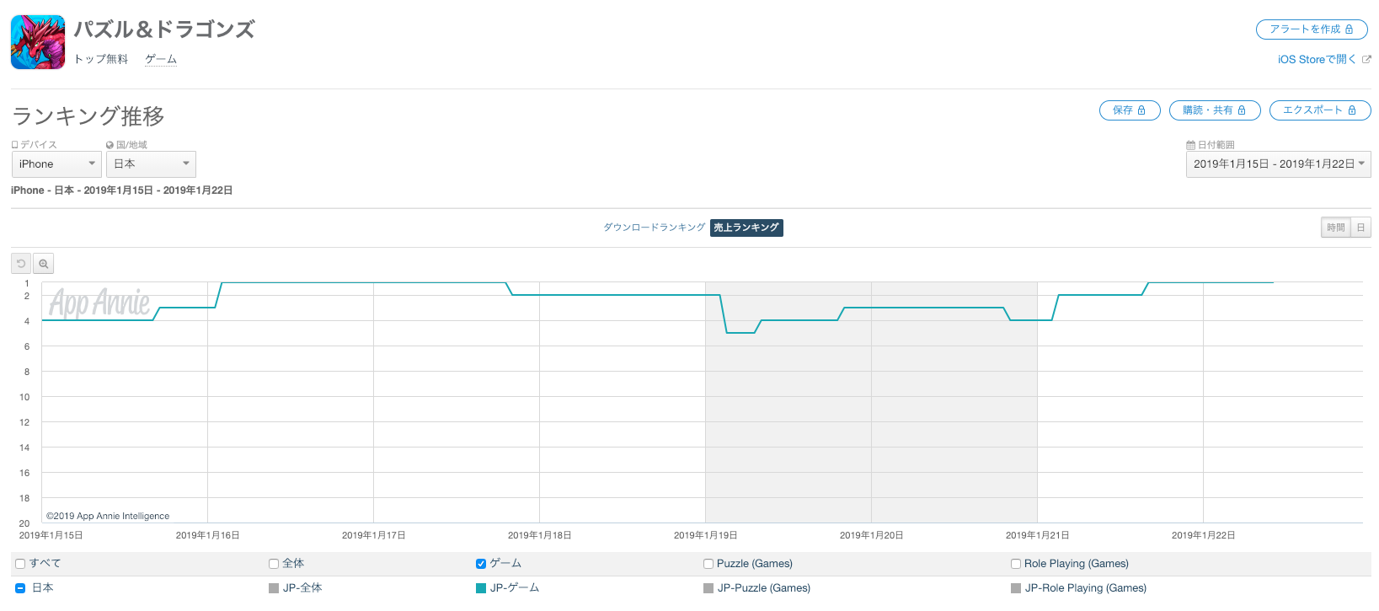
Task: Uncheck the ゲーム checkbox
Action: click(481, 564)
